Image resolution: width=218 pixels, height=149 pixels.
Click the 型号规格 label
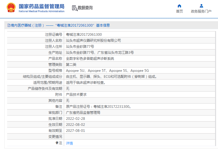55,71
